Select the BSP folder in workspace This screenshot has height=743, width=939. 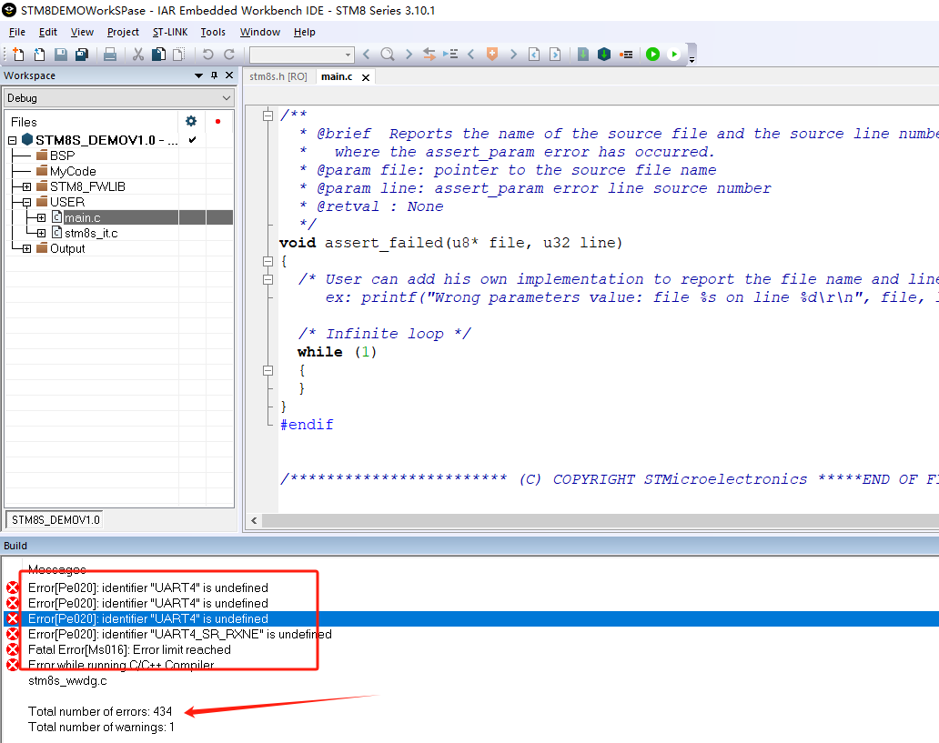pyautogui.click(x=62, y=156)
